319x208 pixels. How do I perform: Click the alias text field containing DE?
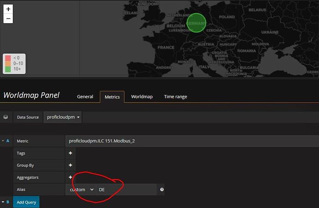(x=126, y=190)
